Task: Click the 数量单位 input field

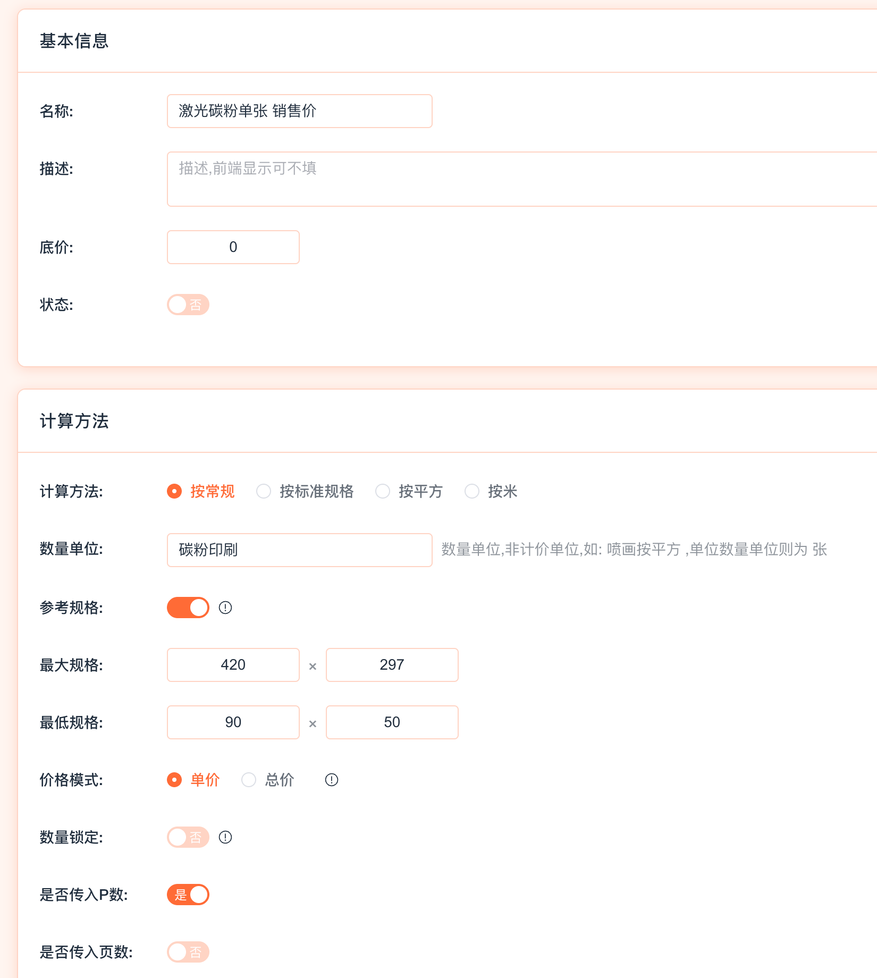Action: (299, 550)
